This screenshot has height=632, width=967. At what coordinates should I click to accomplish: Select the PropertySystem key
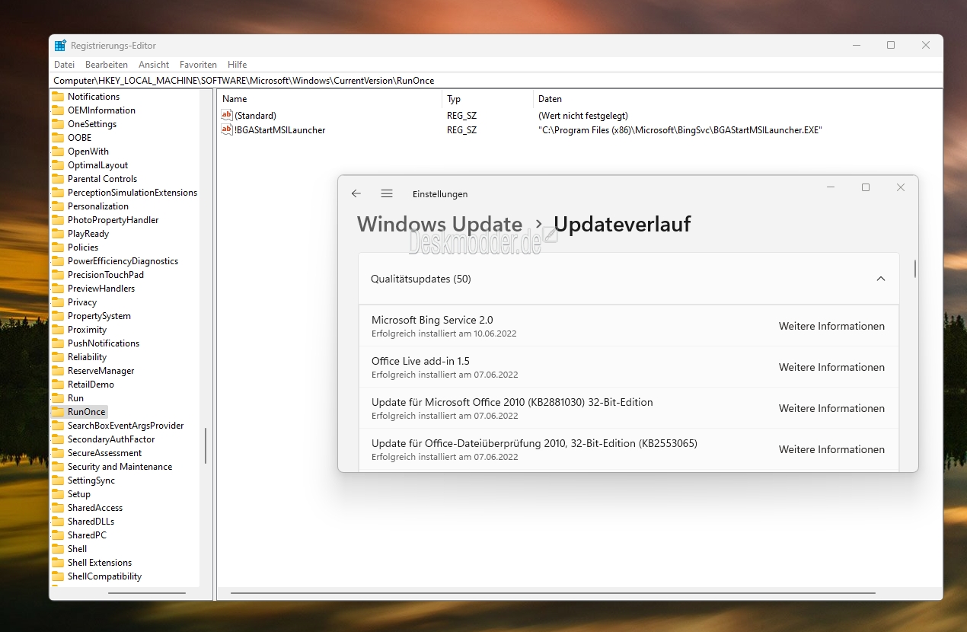(x=99, y=316)
